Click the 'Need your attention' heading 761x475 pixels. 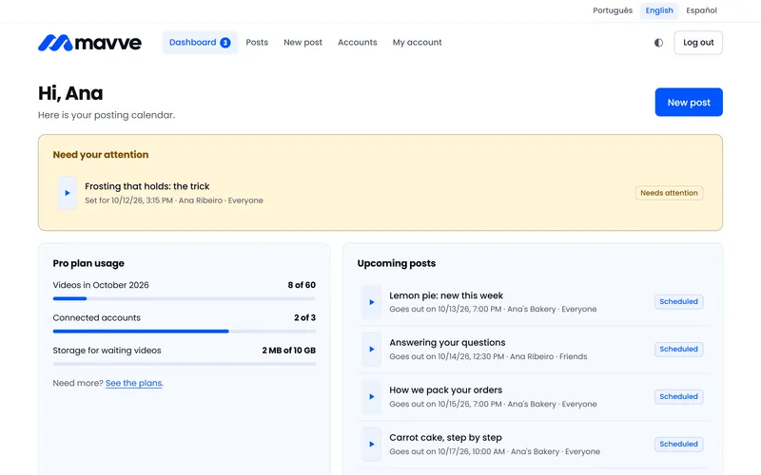101,155
